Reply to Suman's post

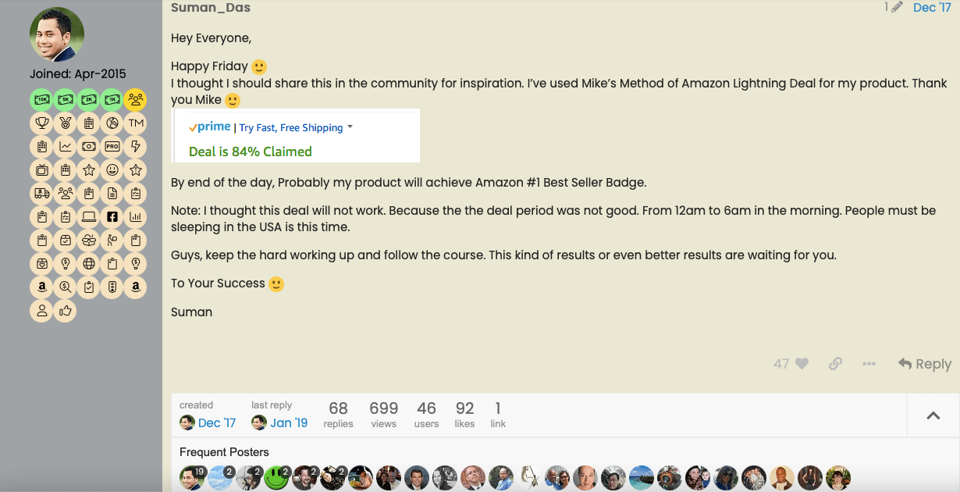coord(924,363)
